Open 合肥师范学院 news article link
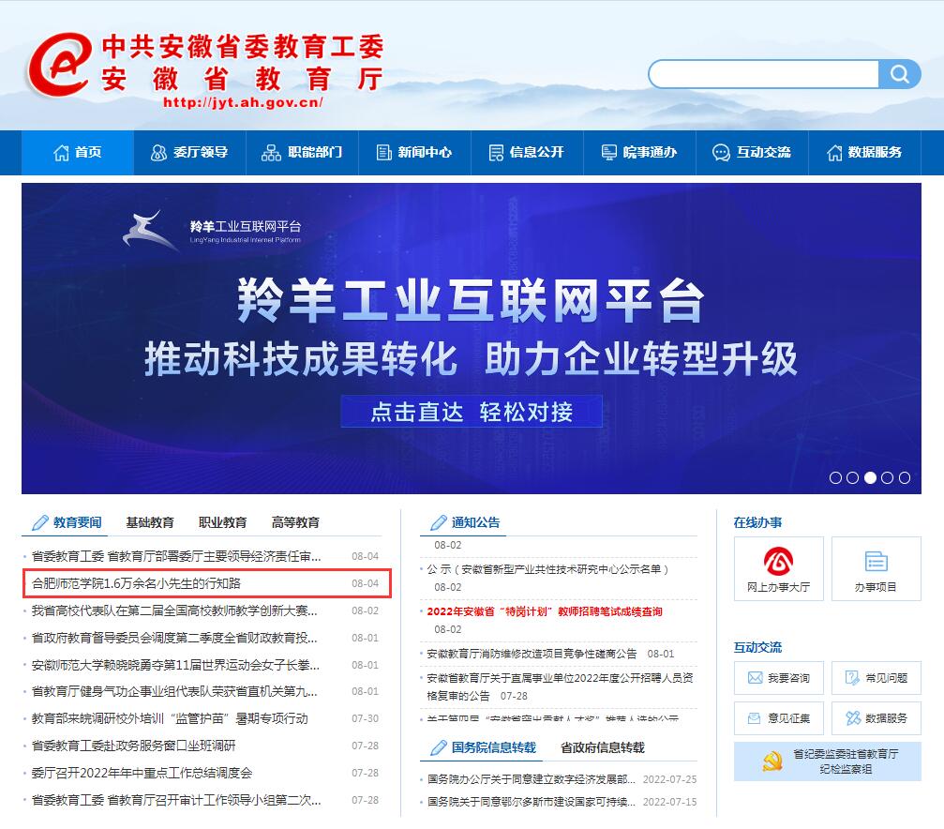 coord(137,583)
